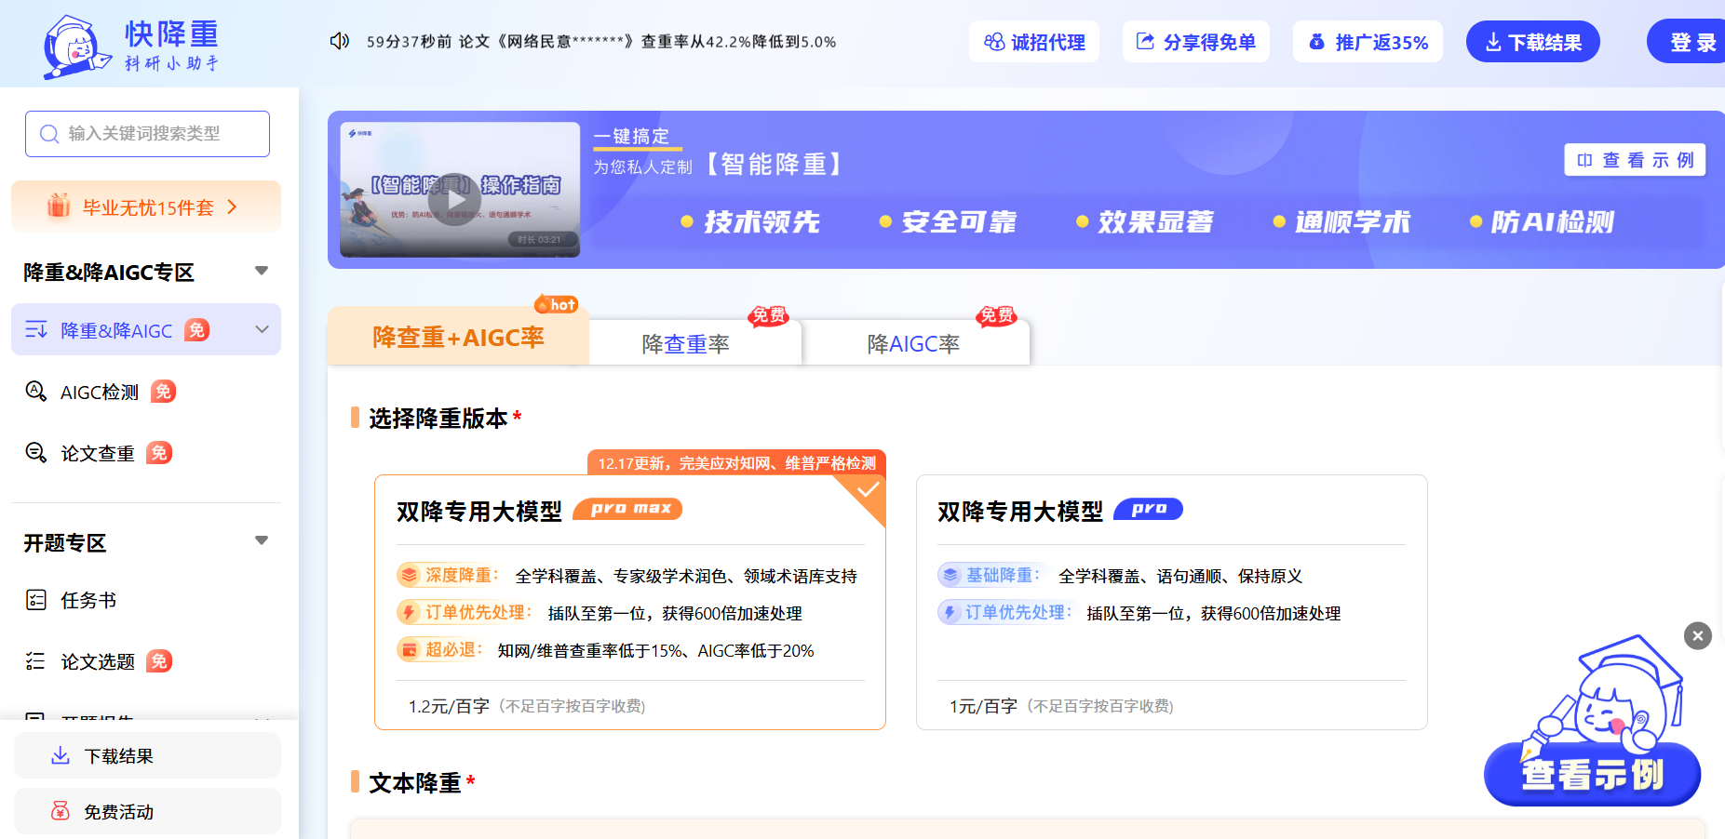1725x839 pixels.
Task: Play the 智能降重 操作指南 video
Action: (454, 198)
